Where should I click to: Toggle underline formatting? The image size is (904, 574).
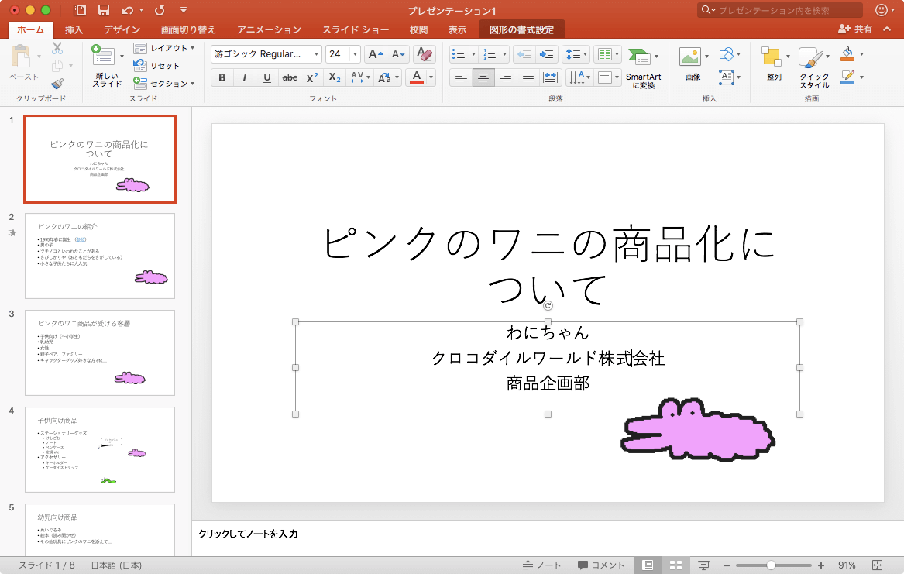(x=267, y=77)
